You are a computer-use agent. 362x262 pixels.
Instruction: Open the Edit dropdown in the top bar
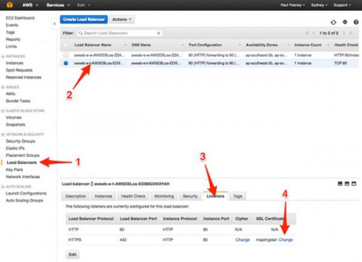(x=84, y=5)
